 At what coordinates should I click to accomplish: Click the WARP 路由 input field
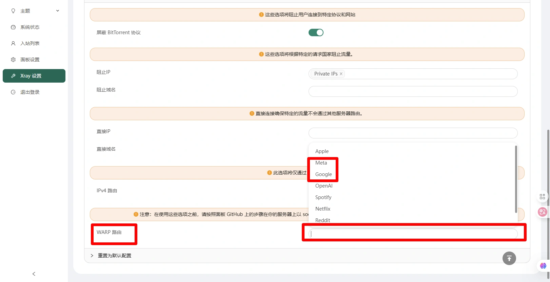pos(413,234)
